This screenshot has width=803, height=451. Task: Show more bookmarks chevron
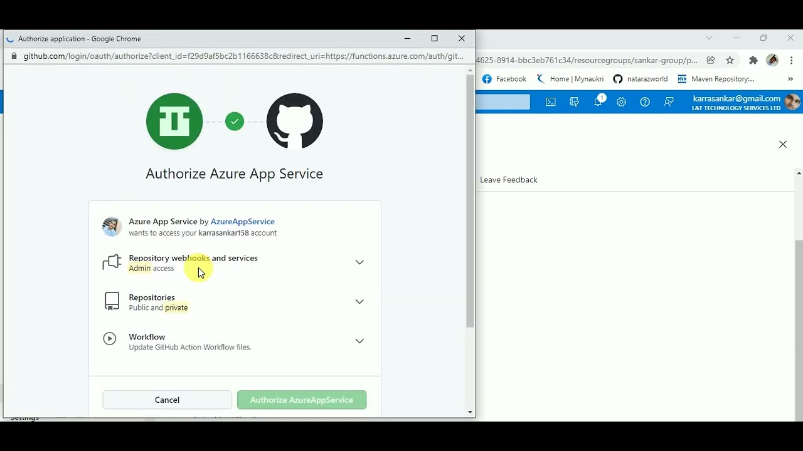click(790, 79)
